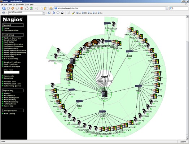Click the '266' word-find button in Google toolbar

[x=100, y=13]
